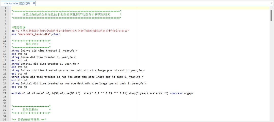Click line number 26 in the gutter
Image resolution: width=274 pixels, height=122 pixels.
click(5, 90)
